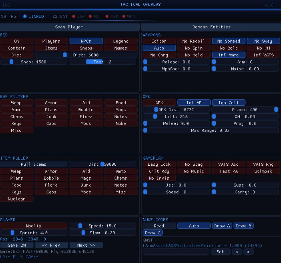Click the ESP Dist slider
The image size is (281, 263).
86,55
